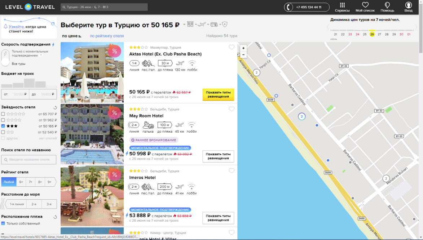Viewport: 423px width, 240px height.
Task: Click the budget histogram slider bar
Action: point(29,83)
